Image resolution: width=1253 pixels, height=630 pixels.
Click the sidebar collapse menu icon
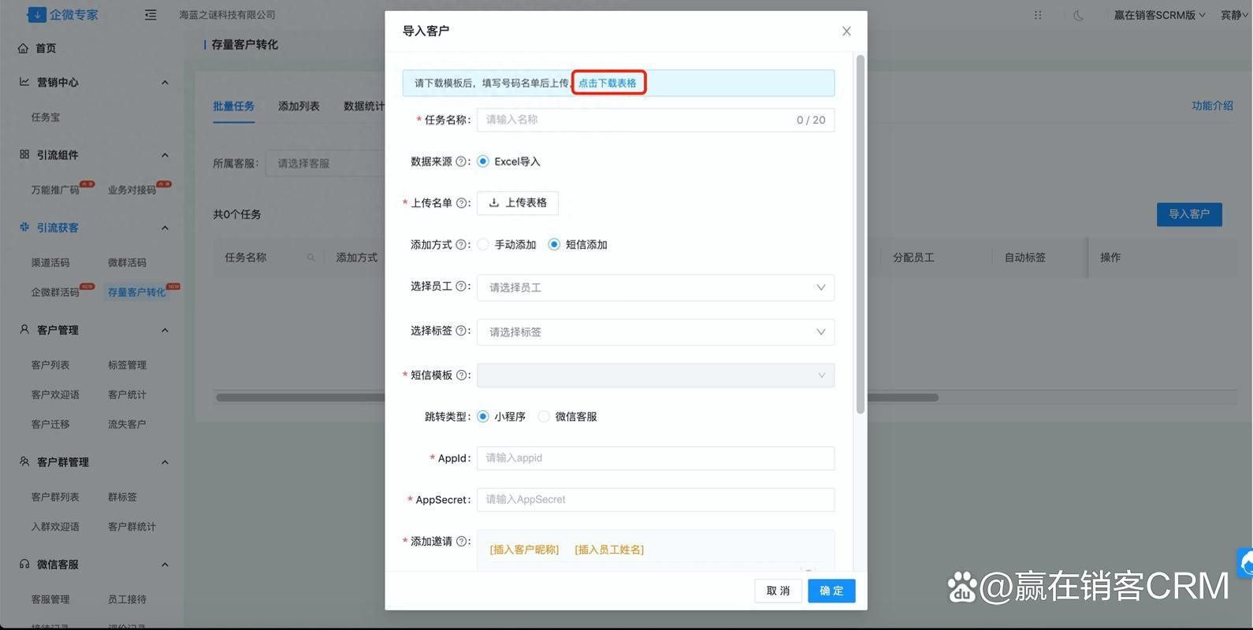[x=151, y=15]
